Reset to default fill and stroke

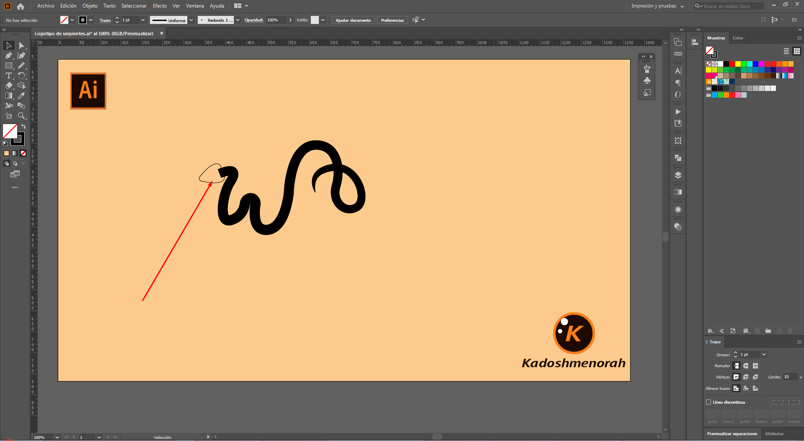pos(5,143)
